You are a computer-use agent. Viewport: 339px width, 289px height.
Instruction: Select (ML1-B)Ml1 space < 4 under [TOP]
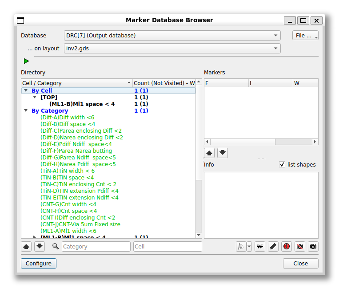coord(82,104)
